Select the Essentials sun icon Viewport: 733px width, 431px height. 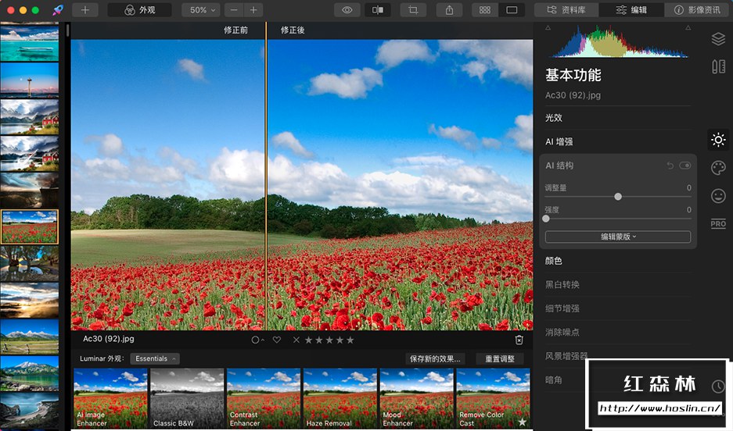point(718,140)
